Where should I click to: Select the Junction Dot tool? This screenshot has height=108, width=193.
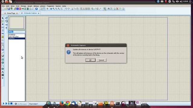[x=3, y=24]
